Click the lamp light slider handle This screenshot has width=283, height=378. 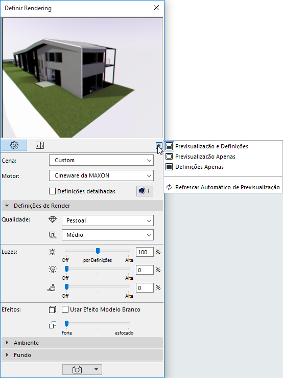67,269
